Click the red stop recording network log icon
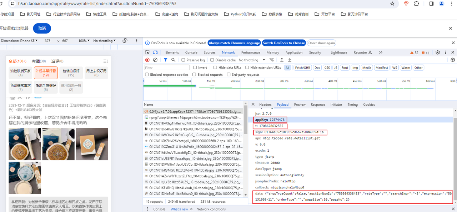Image resolution: width=457 pixels, height=212 pixels. coord(147,60)
